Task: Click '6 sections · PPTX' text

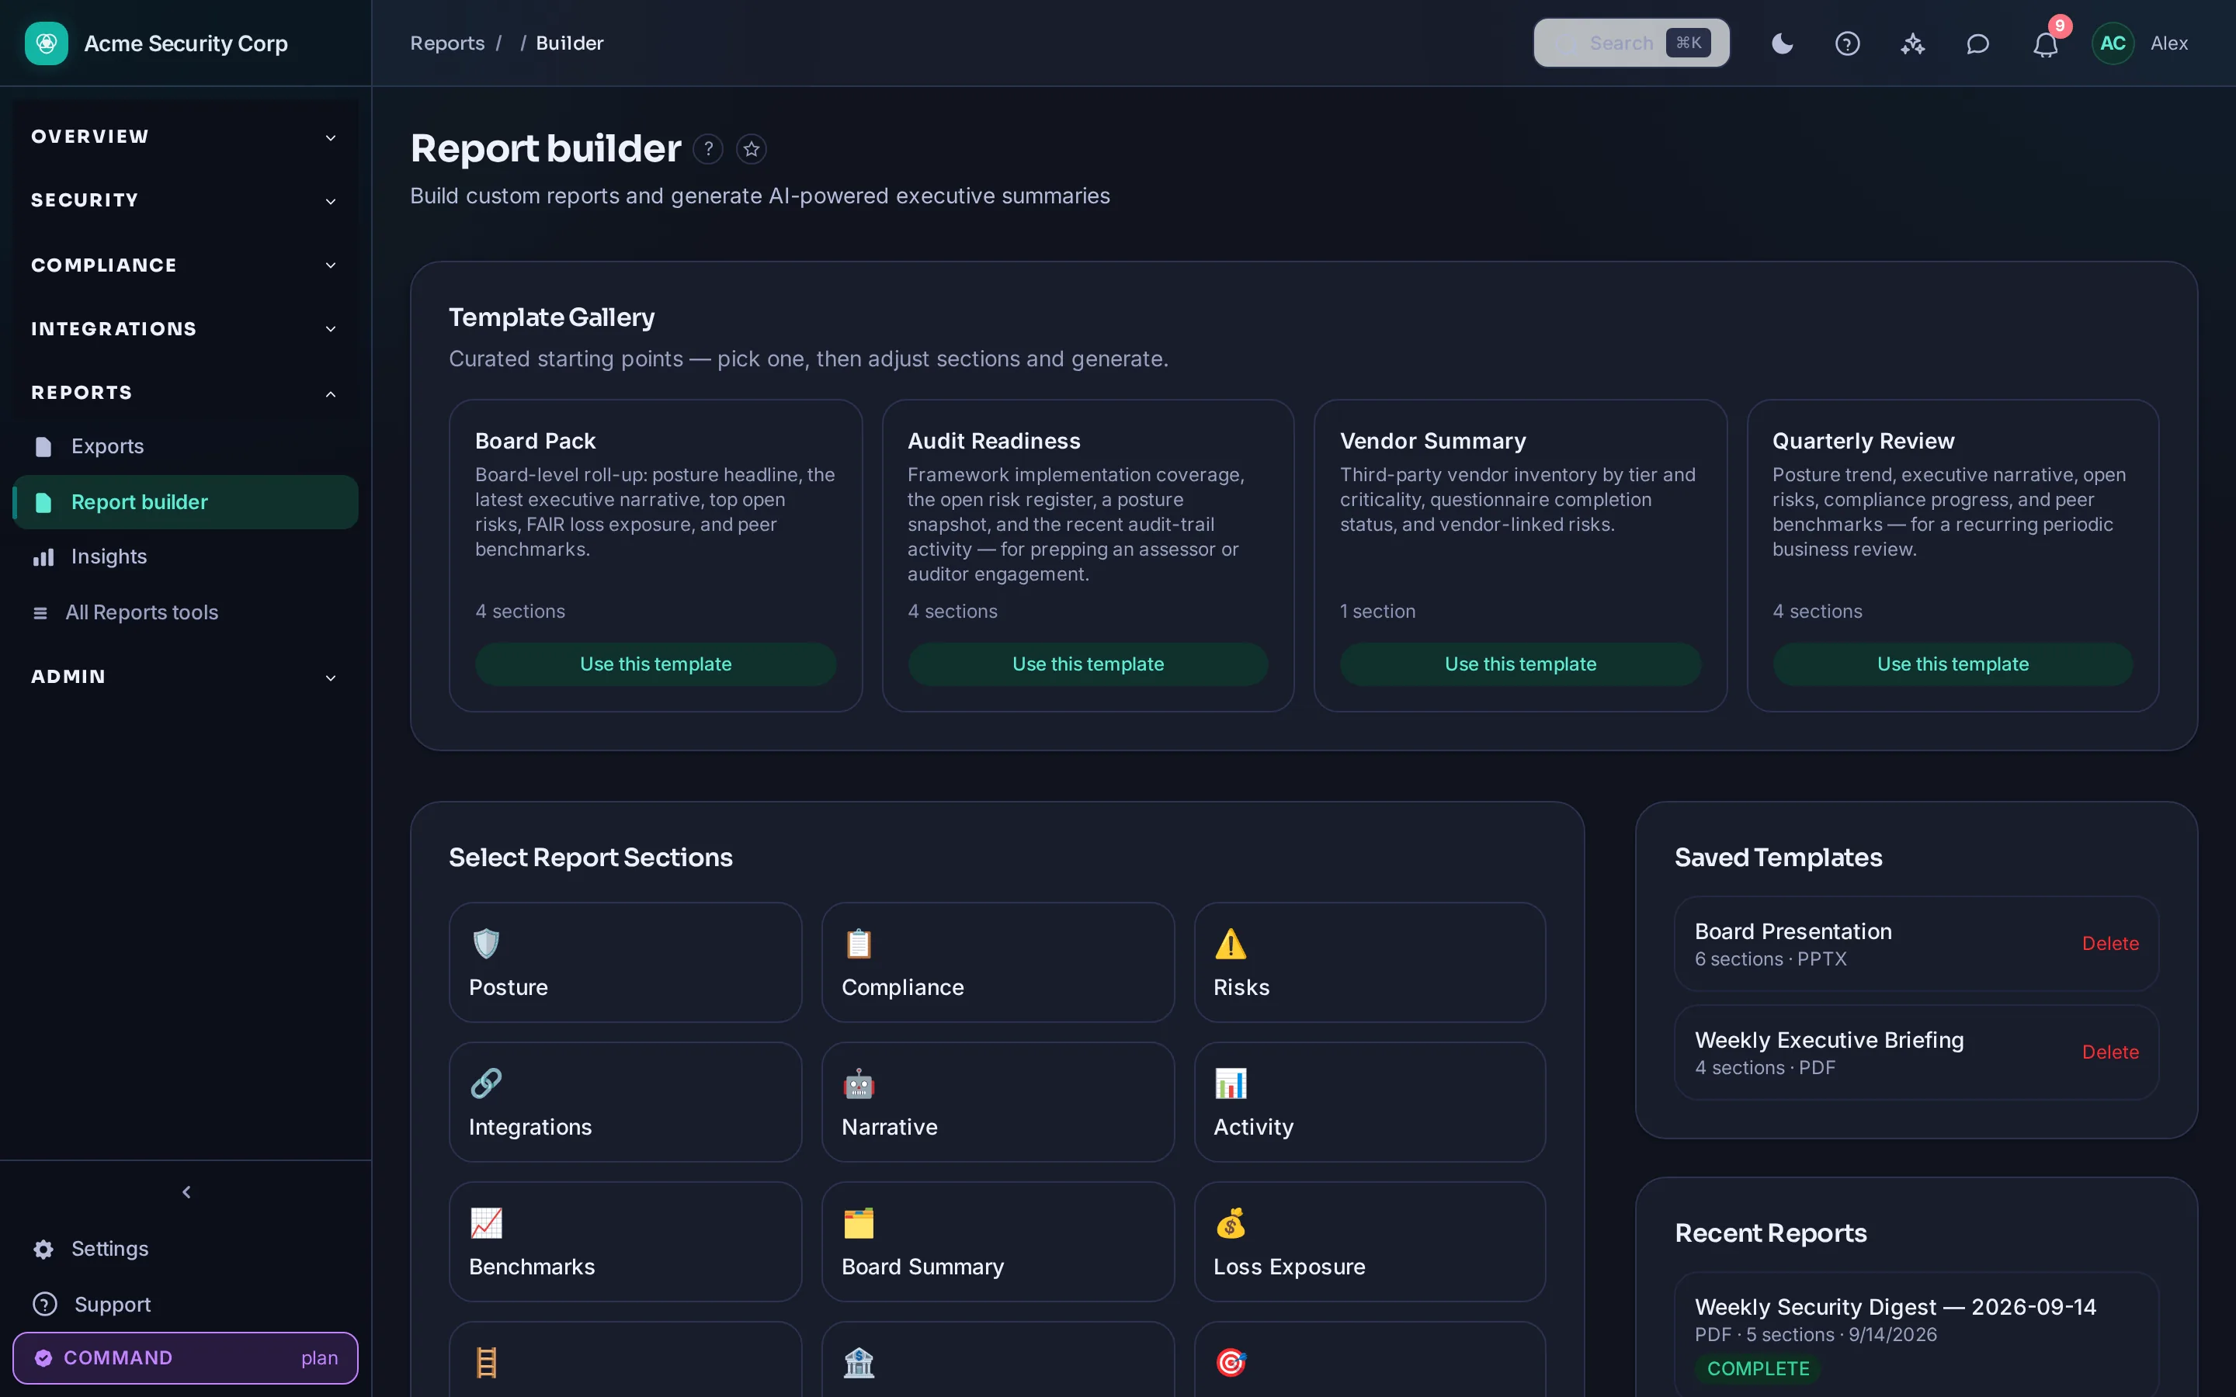Action: 1770,959
